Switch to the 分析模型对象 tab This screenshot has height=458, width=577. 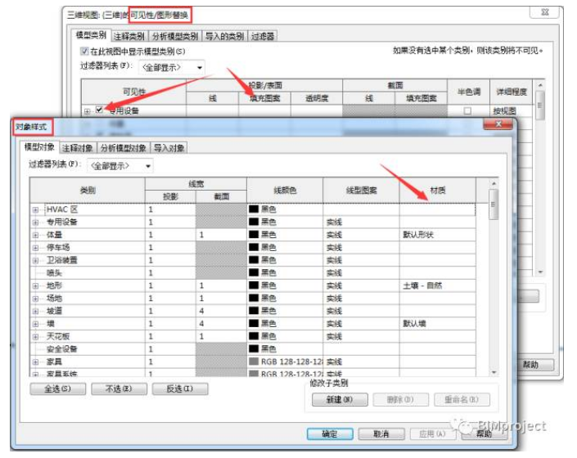tap(124, 148)
